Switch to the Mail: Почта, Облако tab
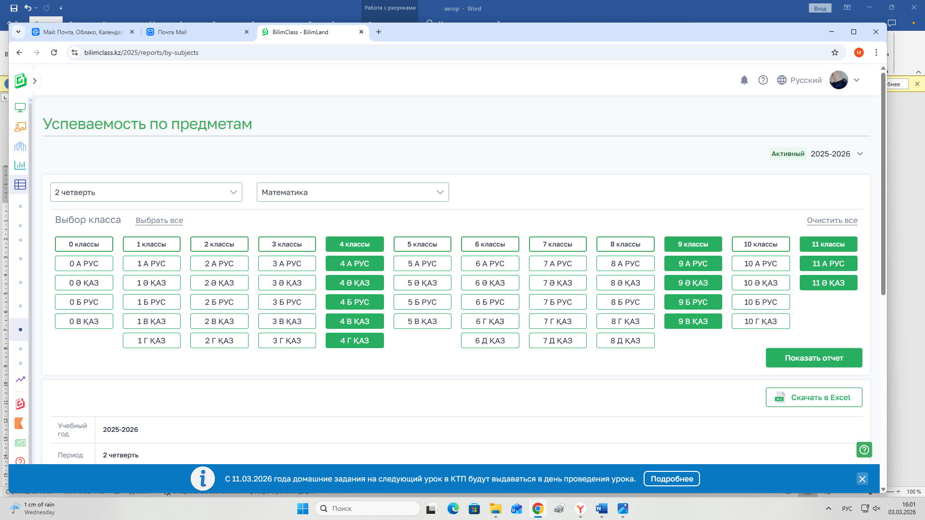The width and height of the screenshot is (925, 520). (x=82, y=32)
